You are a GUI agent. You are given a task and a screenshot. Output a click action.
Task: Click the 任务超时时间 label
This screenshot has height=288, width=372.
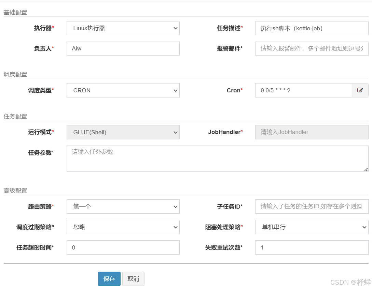click(35, 247)
